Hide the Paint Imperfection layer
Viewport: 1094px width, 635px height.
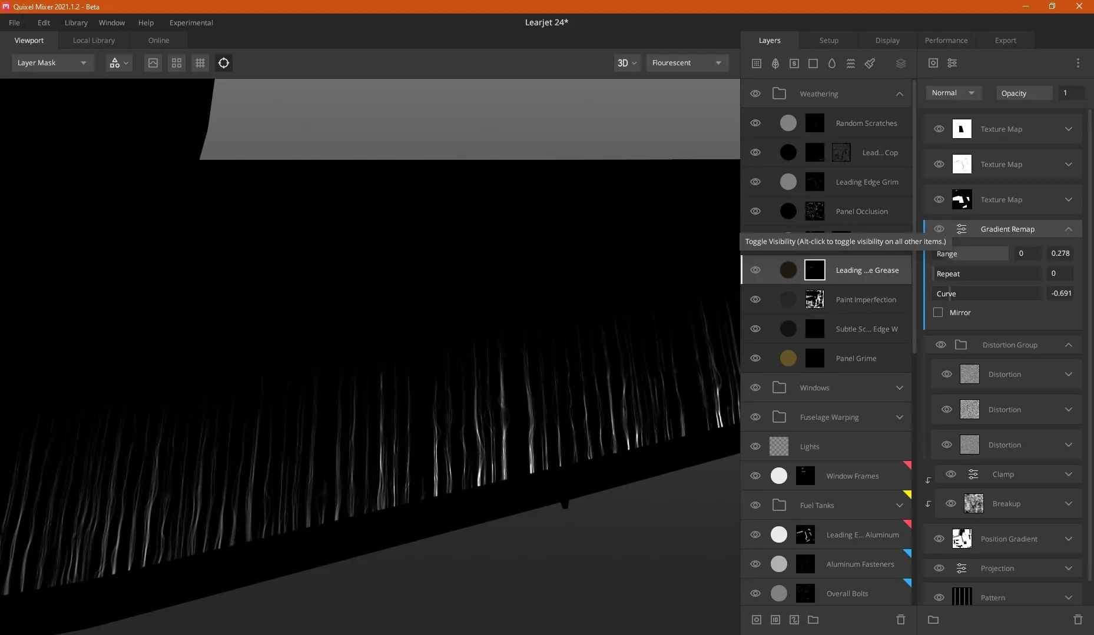(755, 300)
